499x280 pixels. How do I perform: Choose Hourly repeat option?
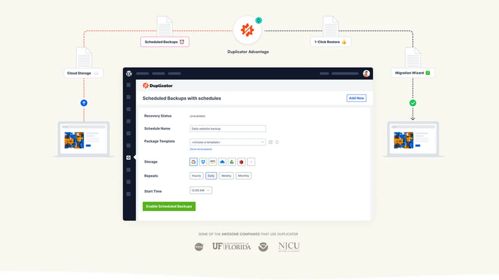196,176
